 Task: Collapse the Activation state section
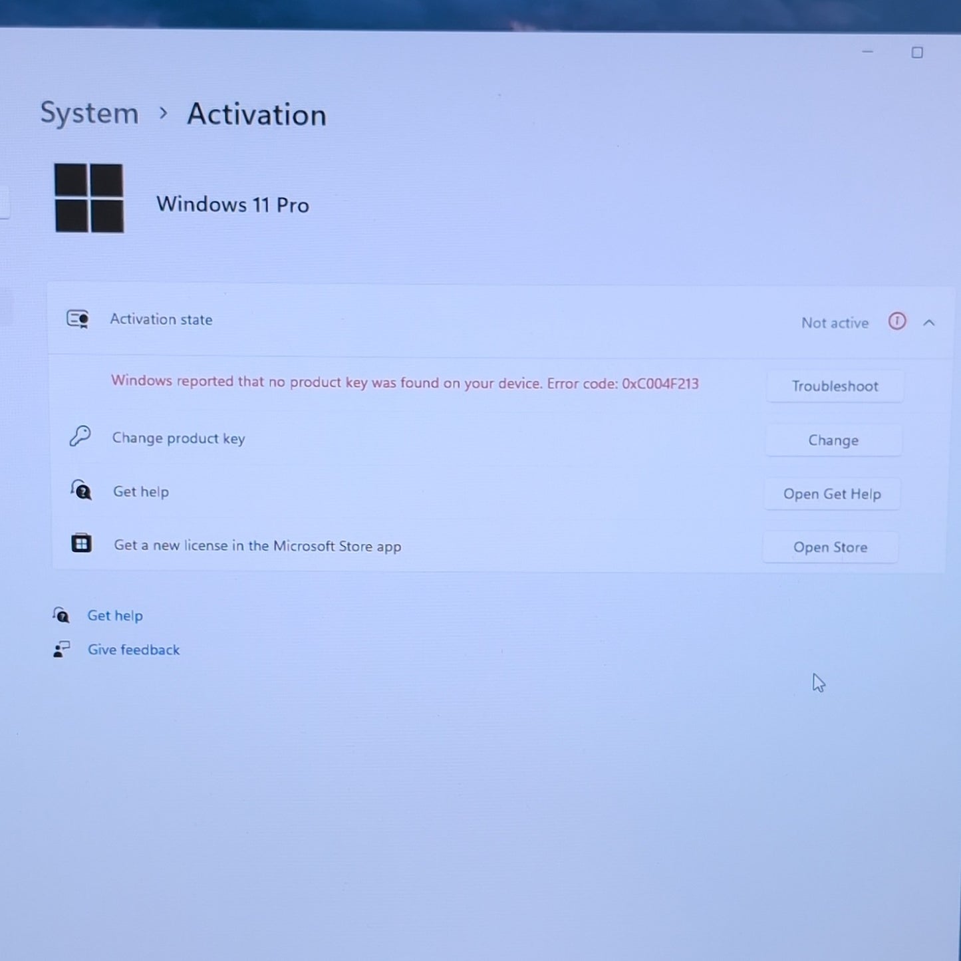click(x=929, y=323)
